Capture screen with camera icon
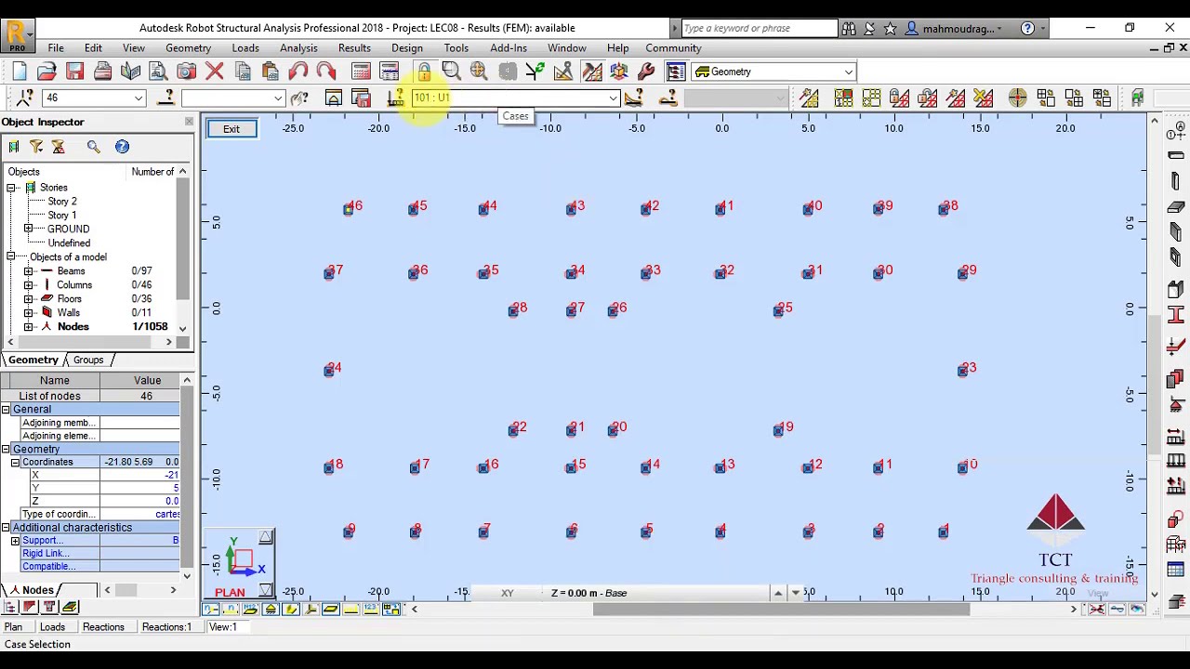 click(x=187, y=72)
